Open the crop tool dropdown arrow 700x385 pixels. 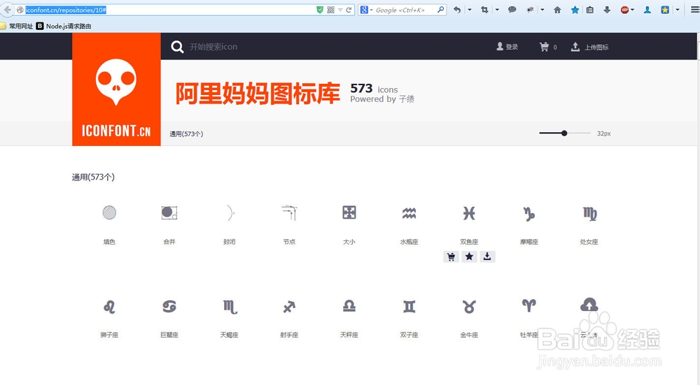pyautogui.click(x=497, y=10)
